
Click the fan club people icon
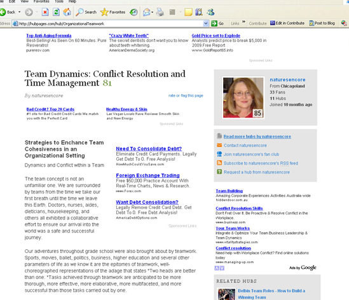pyautogui.click(x=219, y=154)
